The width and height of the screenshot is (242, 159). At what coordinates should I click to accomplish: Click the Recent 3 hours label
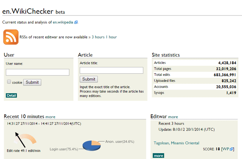171,123
